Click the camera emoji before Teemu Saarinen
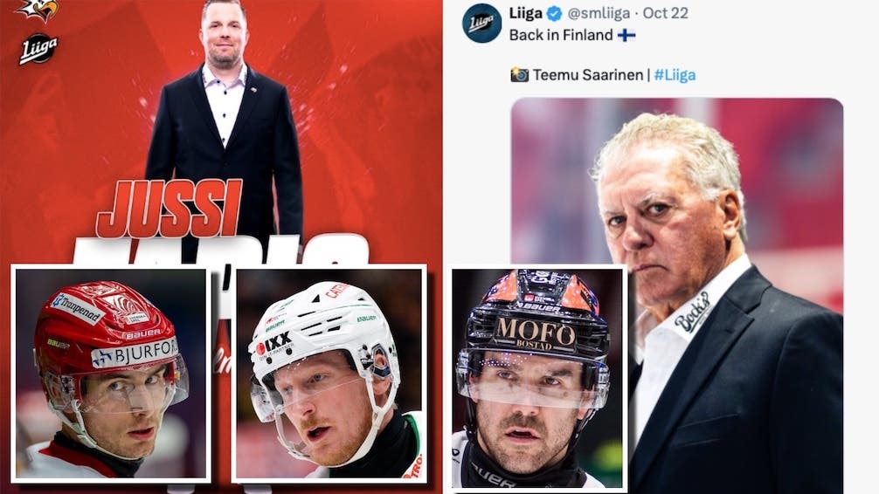This screenshot has height=494, width=879. [519, 74]
